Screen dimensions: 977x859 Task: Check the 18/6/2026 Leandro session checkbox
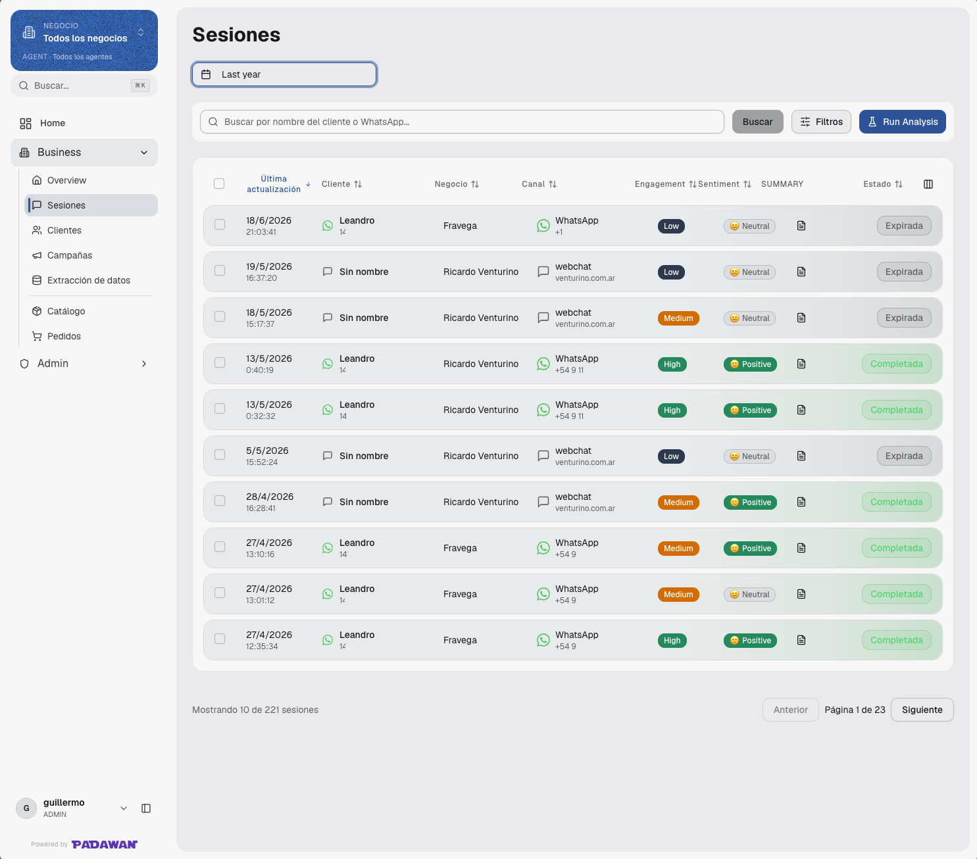click(220, 224)
